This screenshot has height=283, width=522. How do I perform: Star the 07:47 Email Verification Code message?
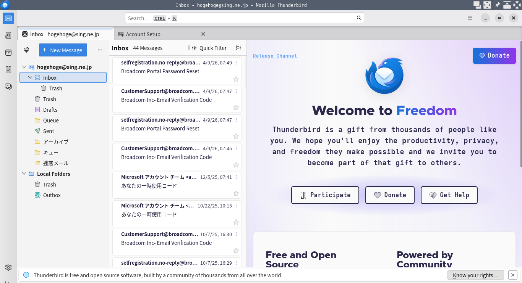click(x=236, y=108)
